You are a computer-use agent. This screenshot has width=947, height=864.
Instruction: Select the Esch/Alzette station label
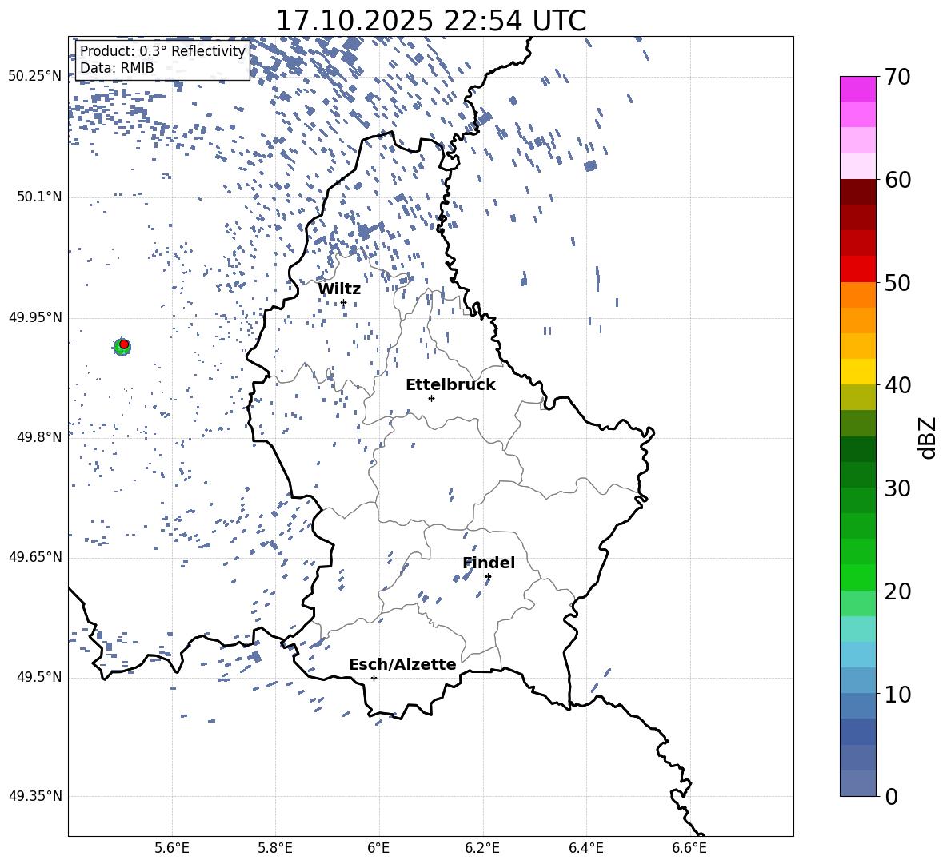[402, 664]
